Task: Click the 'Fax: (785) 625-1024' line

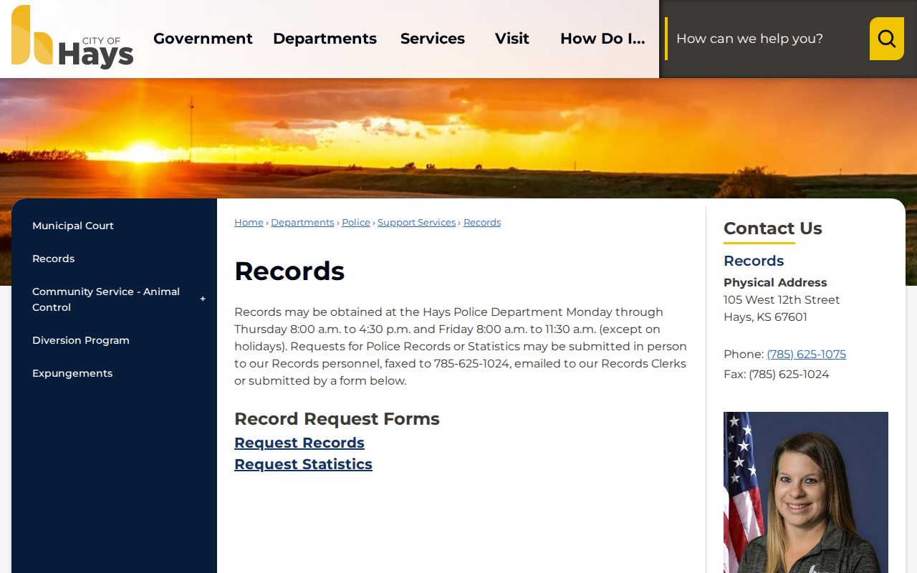Action: tap(777, 375)
